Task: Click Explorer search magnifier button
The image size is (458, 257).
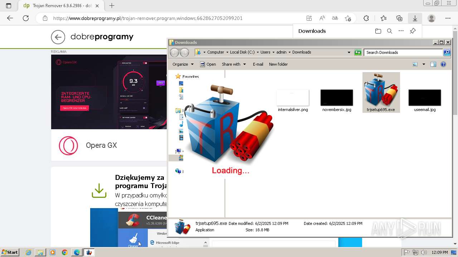Action: (447, 52)
